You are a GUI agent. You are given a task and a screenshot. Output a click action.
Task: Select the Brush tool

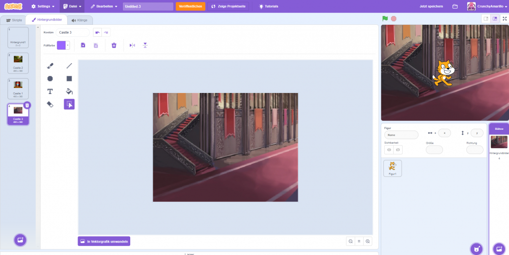tap(50, 66)
